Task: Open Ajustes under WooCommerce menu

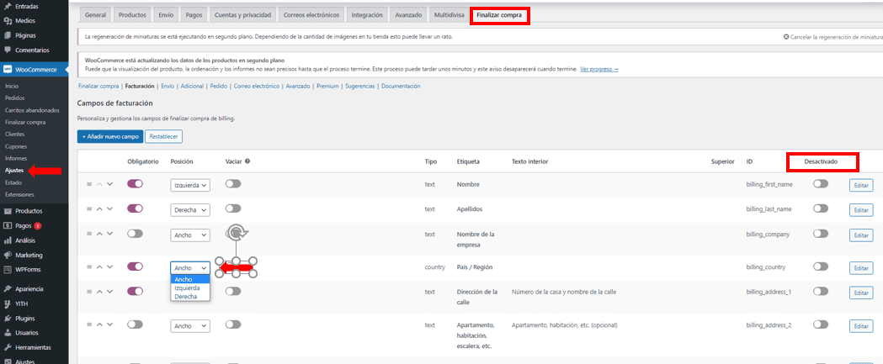Action: tap(14, 171)
